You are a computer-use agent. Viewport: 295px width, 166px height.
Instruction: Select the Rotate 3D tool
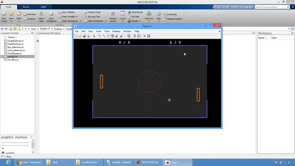(112, 36)
